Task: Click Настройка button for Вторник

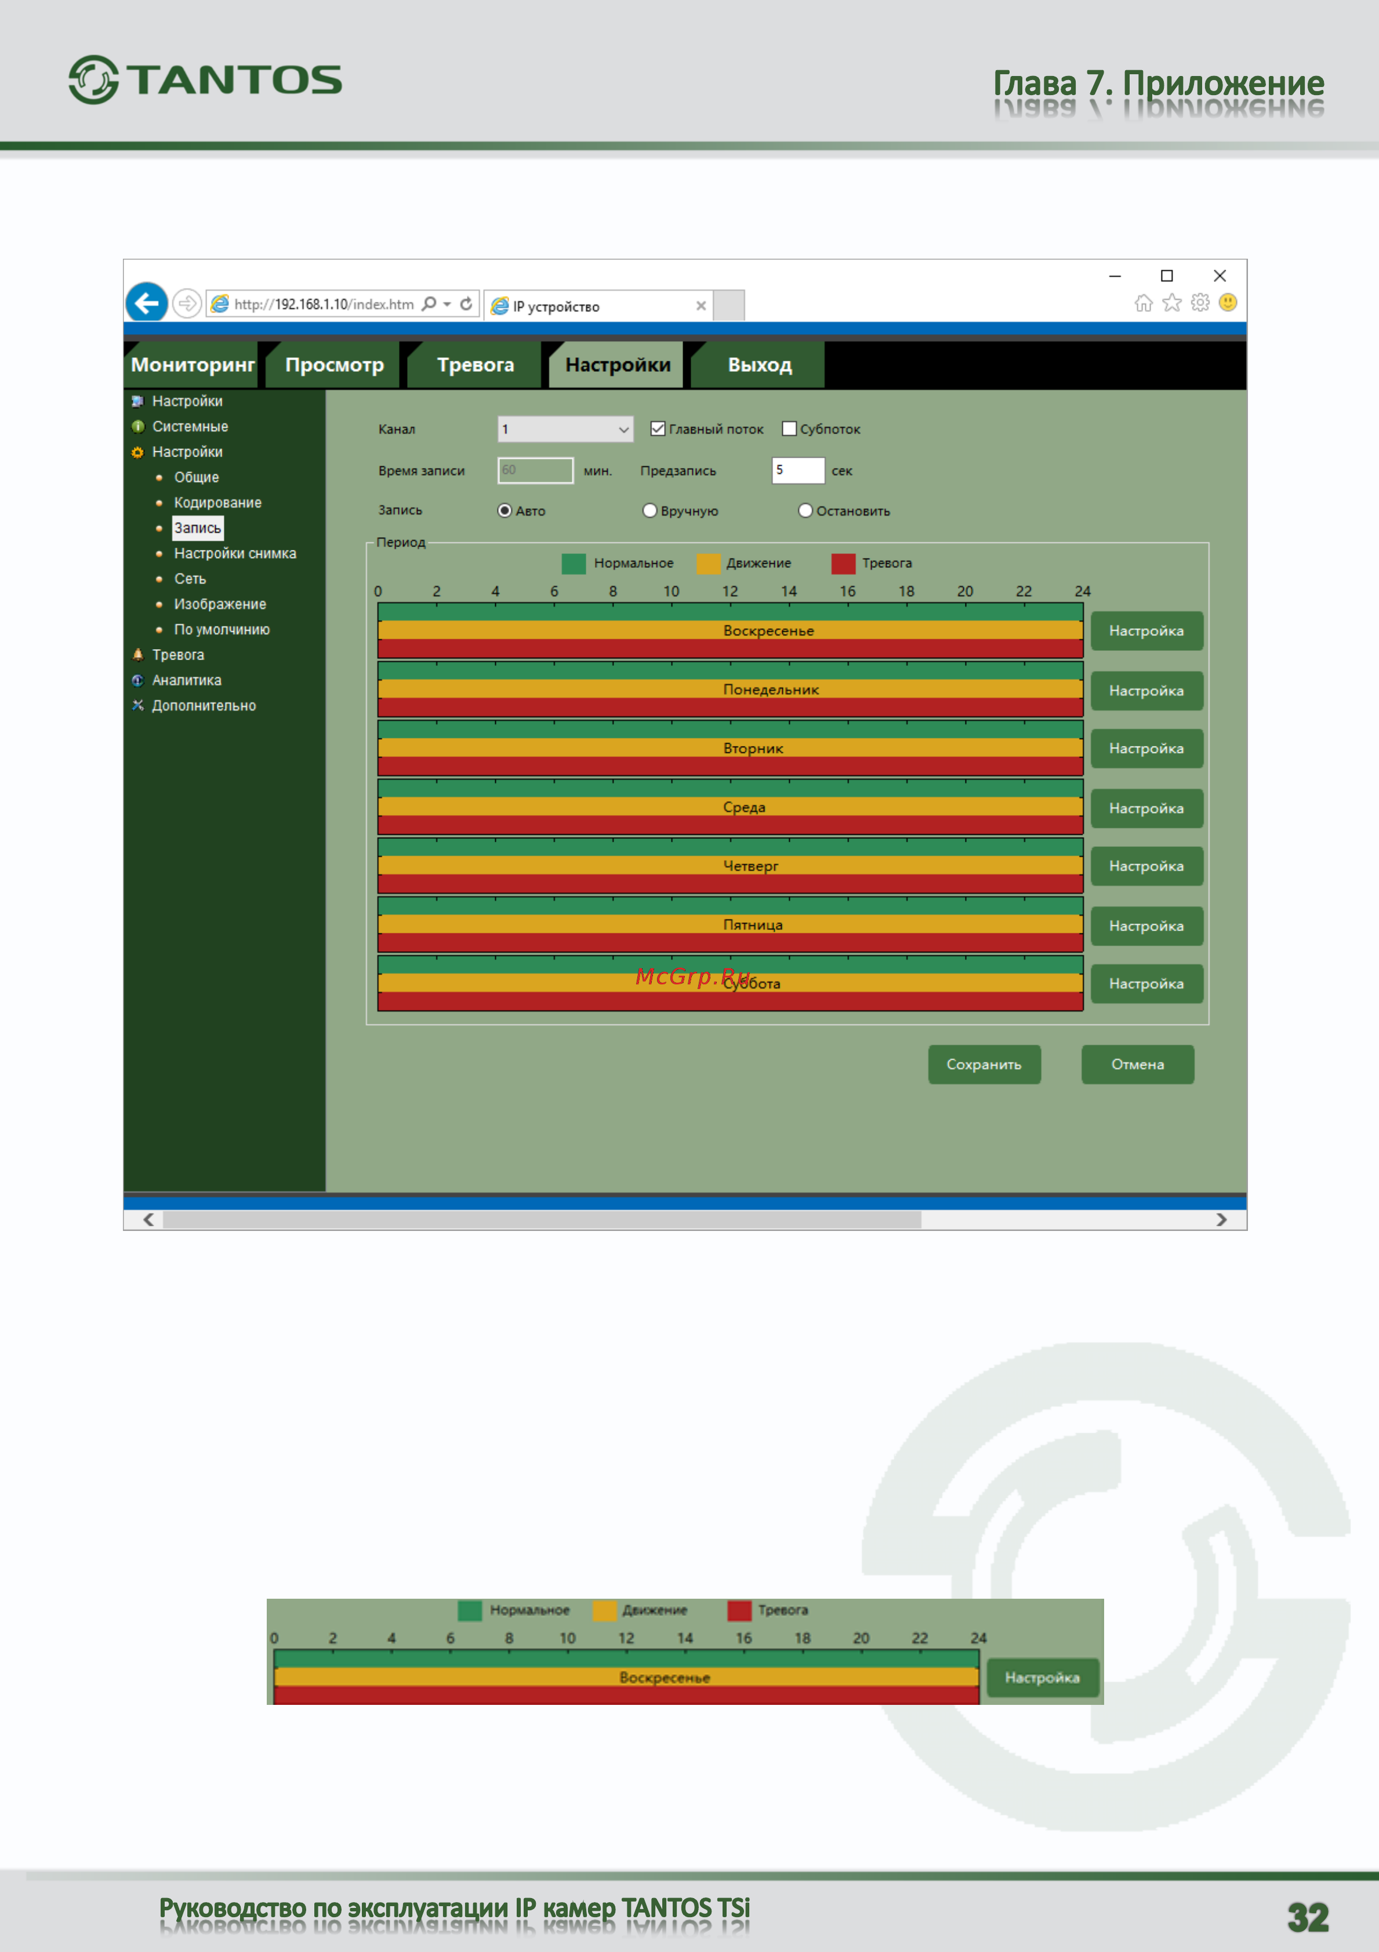Action: tap(1146, 748)
